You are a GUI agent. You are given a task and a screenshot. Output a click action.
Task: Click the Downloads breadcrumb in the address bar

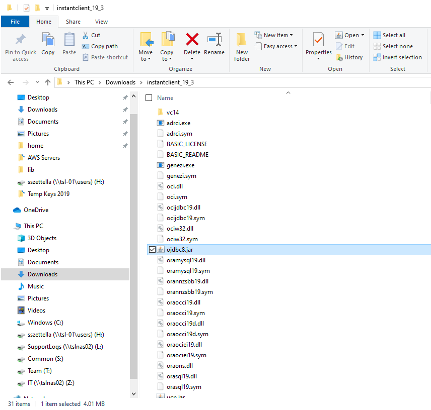[120, 82]
